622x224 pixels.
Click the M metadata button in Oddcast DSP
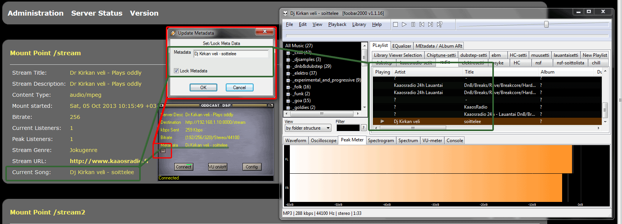click(x=163, y=150)
